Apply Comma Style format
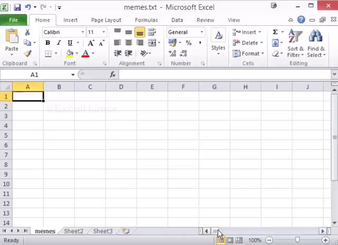Screen dimensions: 338x245 tap(200, 43)
